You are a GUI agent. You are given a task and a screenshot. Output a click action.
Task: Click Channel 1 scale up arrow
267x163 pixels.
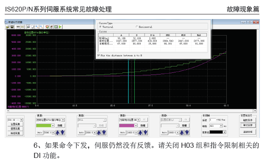pos(58,133)
